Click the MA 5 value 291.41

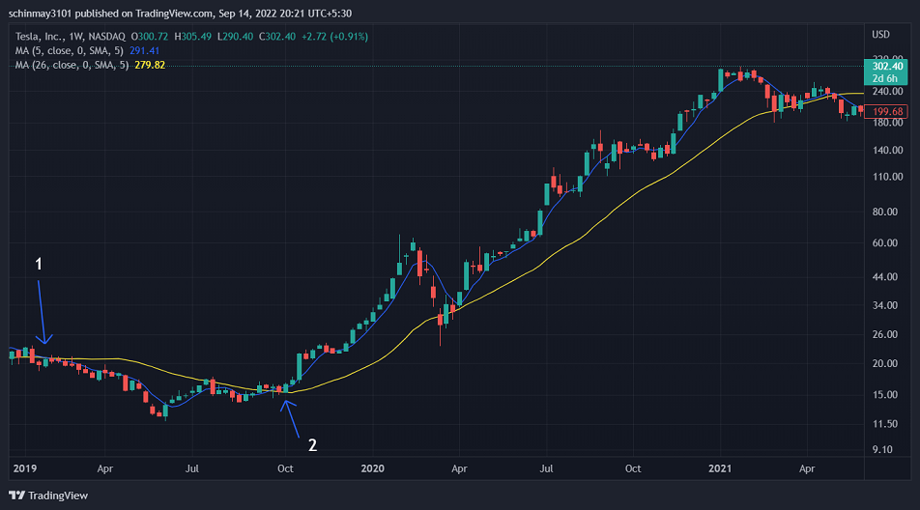click(144, 51)
